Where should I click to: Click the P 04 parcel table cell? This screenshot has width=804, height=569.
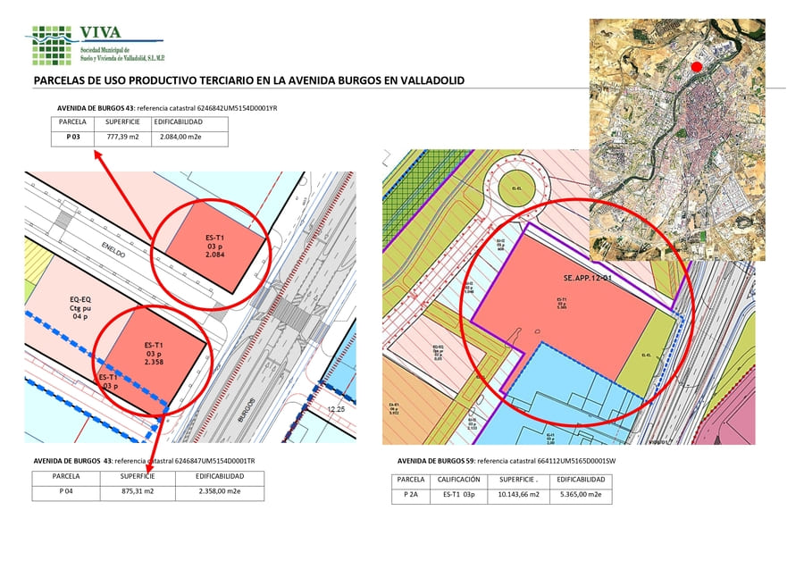(x=66, y=491)
